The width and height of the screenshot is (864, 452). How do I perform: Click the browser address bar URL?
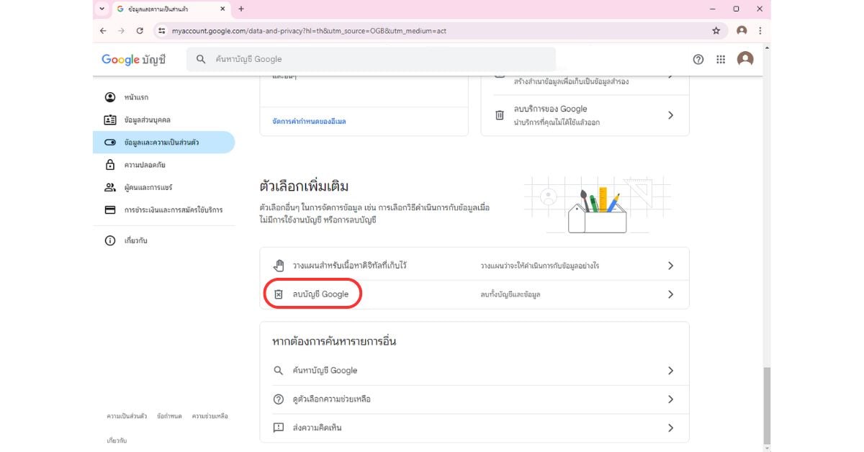pyautogui.click(x=309, y=31)
